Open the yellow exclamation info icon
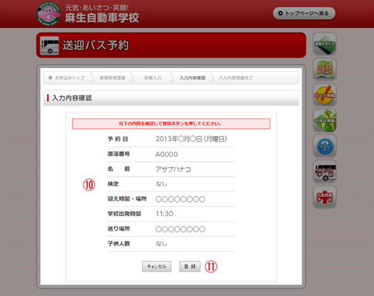Viewport: 374px width, 296px height. point(325,95)
